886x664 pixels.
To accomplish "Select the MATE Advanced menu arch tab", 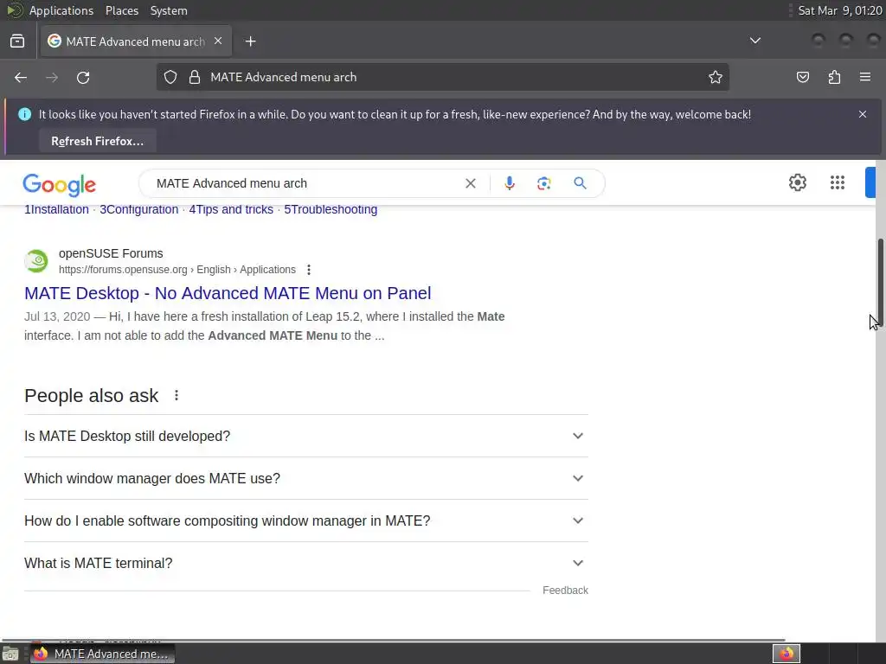I will click(x=136, y=41).
